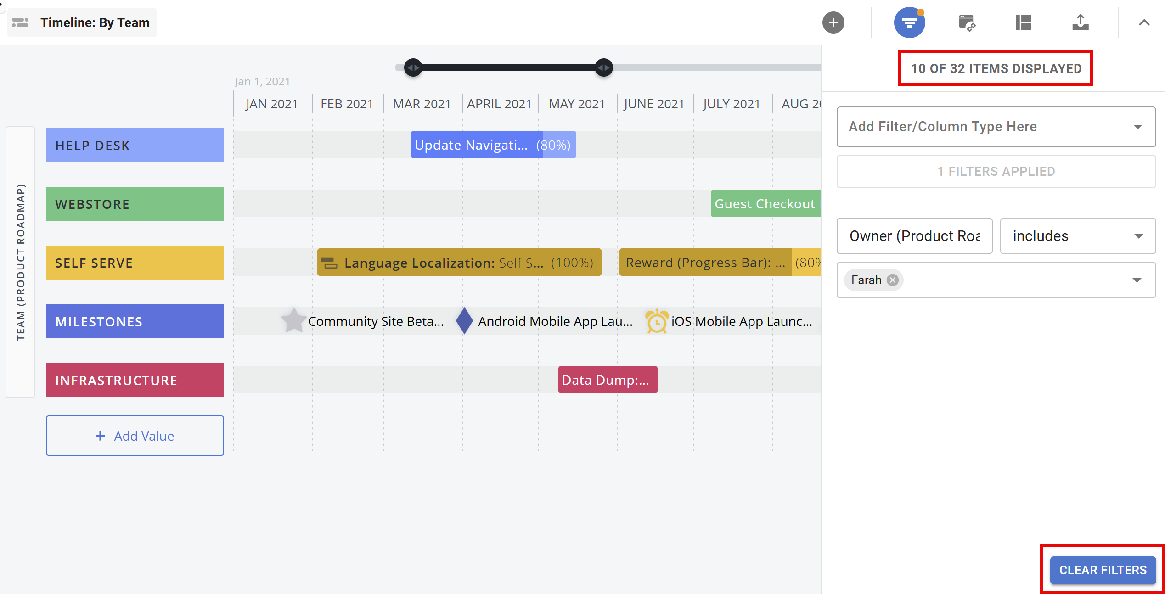Expand the owner value selector containing Farah
1165x594 pixels.
(1138, 280)
